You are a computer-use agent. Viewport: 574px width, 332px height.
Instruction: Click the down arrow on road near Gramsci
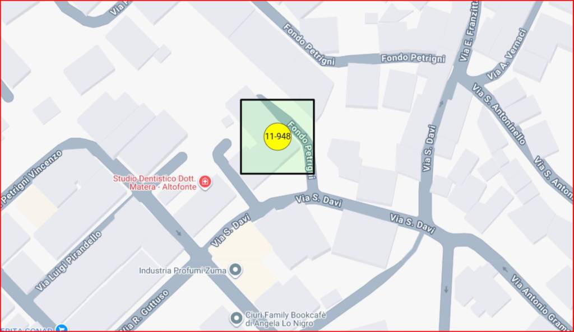(446, 289)
